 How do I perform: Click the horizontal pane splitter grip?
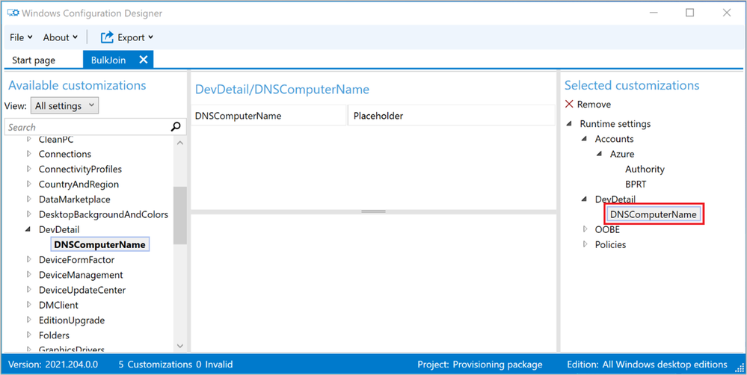tap(374, 211)
